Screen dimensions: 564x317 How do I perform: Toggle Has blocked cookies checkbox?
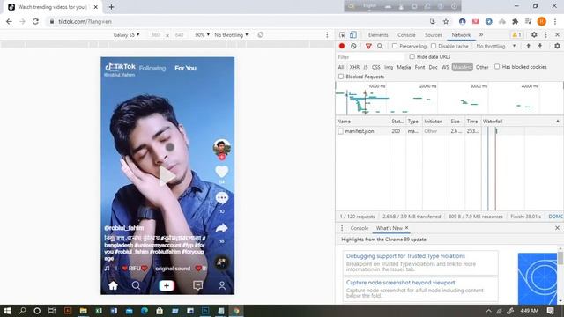point(497,67)
